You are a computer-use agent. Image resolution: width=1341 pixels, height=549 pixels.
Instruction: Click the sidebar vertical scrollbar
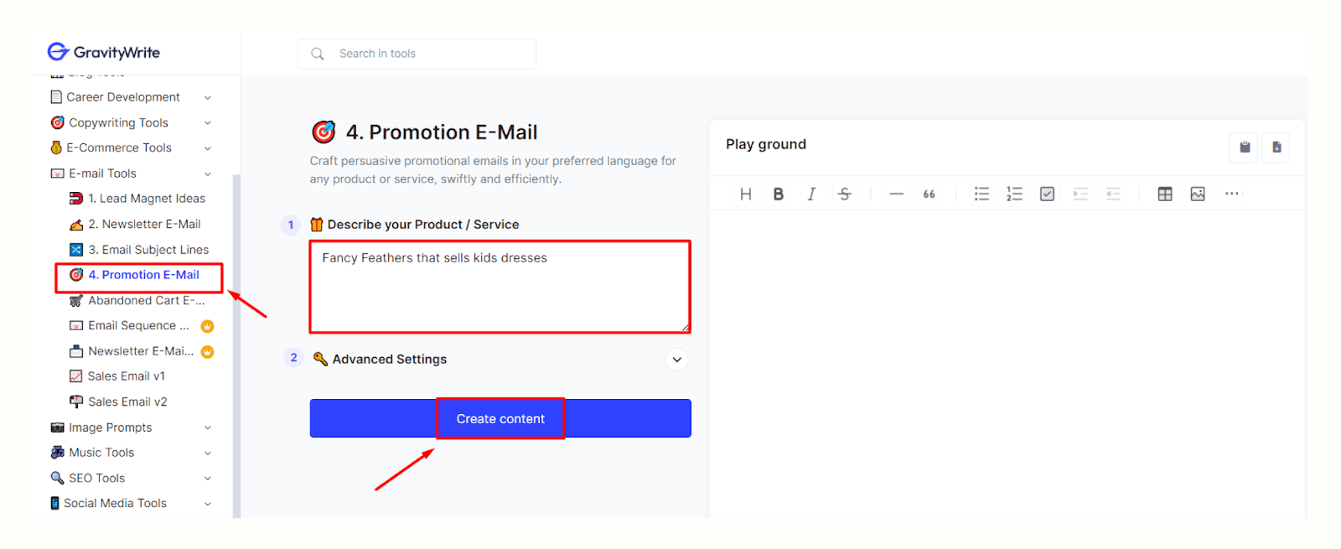[236, 345]
